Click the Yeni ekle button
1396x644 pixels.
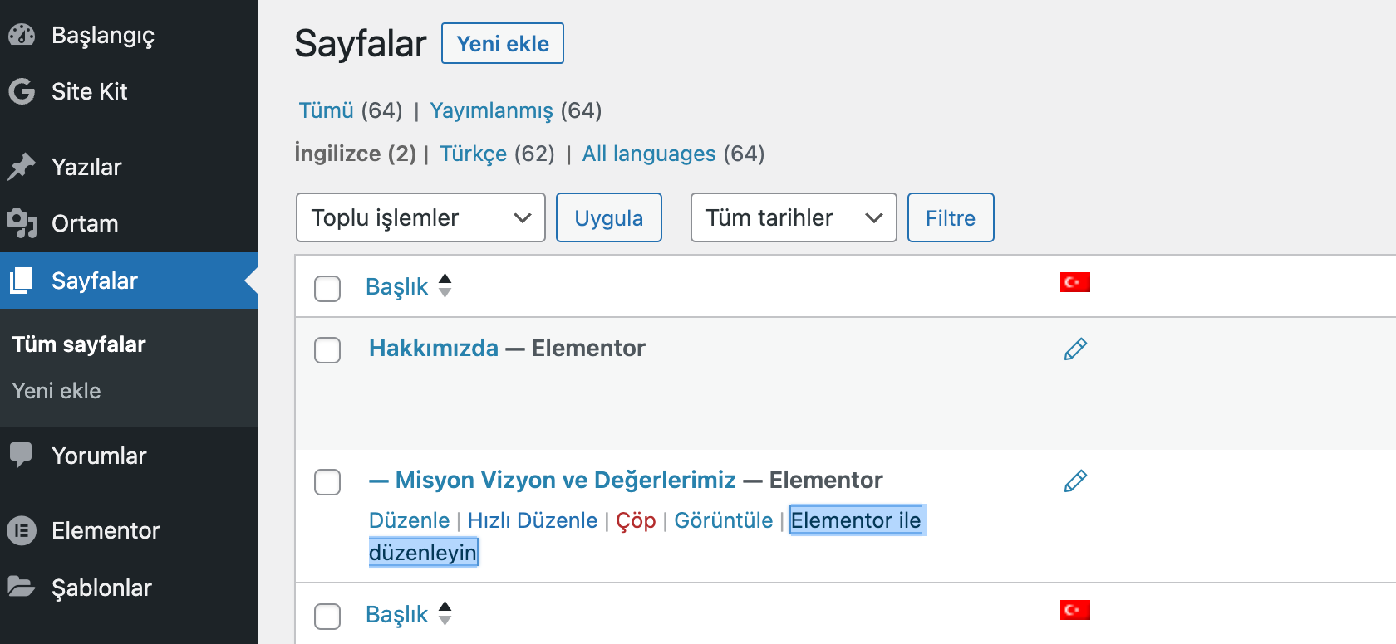[502, 43]
